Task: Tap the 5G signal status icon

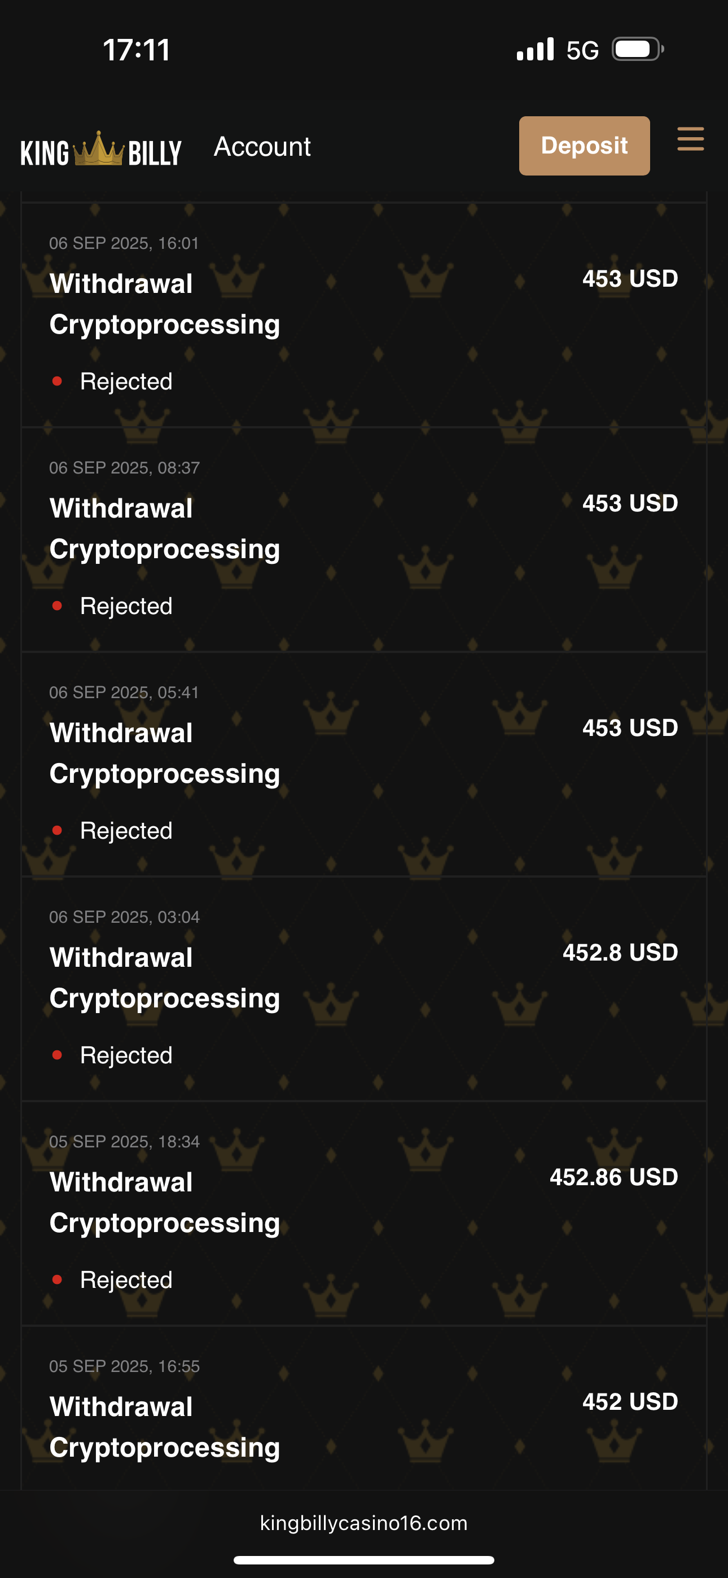Action: (x=581, y=50)
